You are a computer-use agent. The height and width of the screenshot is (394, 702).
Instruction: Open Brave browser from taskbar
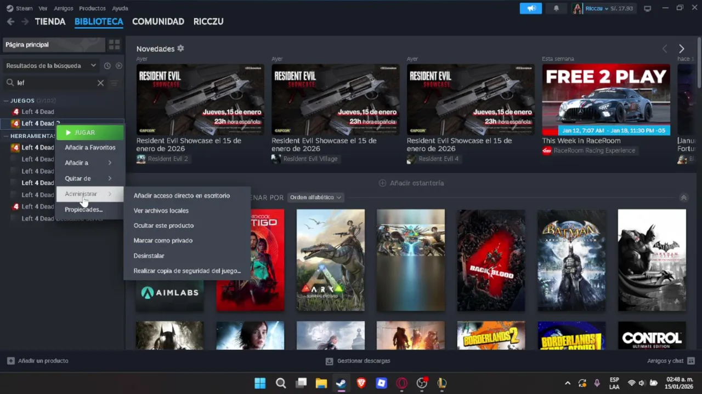361,383
